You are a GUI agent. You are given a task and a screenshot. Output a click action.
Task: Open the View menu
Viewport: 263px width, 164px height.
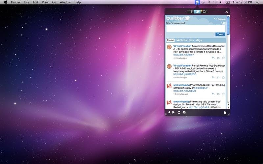point(45,2)
